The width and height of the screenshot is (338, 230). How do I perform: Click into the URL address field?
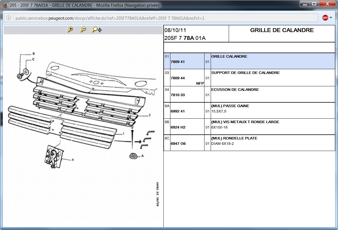(163, 18)
